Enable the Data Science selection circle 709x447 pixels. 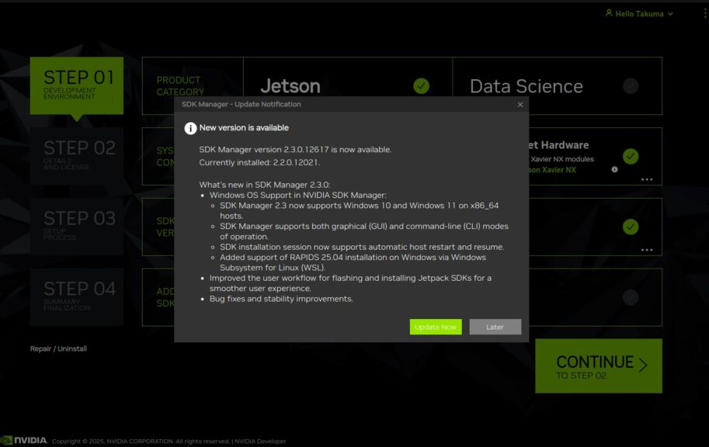[631, 86]
